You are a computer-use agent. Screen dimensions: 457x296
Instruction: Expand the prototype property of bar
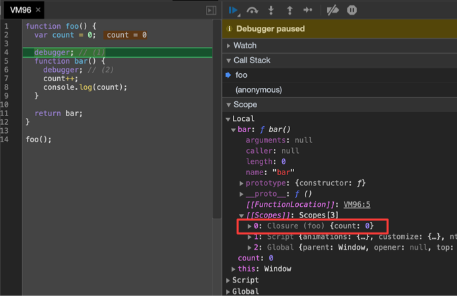pos(242,183)
